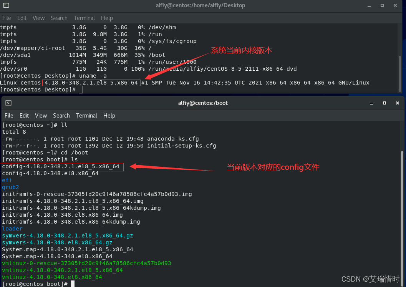Open Search menu in Desktop terminal
The height and width of the screenshot is (287, 406).
pyautogui.click(x=59, y=18)
